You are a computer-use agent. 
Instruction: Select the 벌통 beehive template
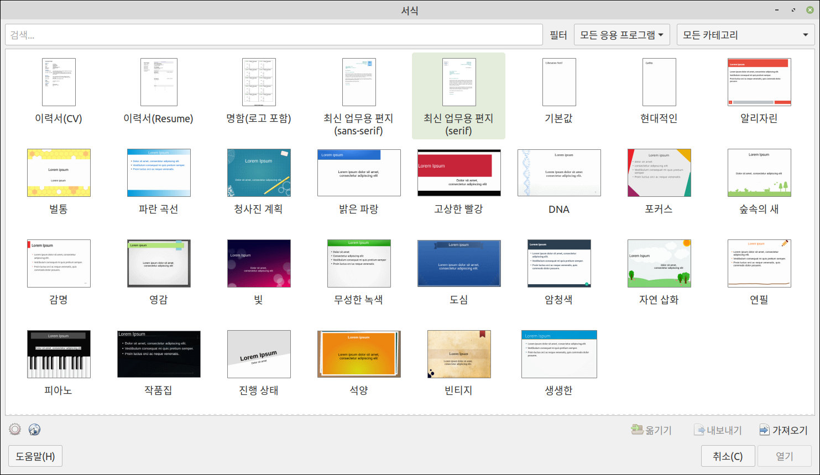pos(59,182)
